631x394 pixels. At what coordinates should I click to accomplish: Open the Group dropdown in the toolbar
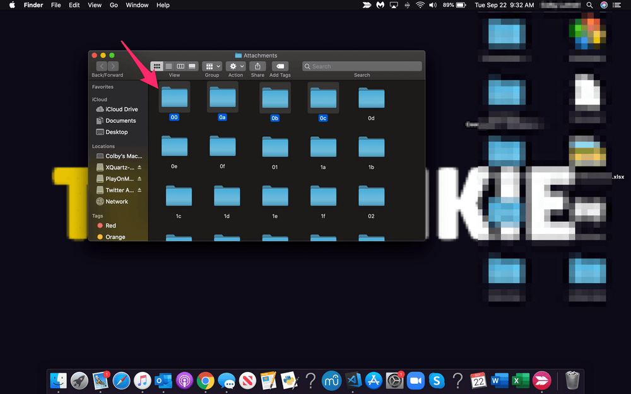pos(211,66)
